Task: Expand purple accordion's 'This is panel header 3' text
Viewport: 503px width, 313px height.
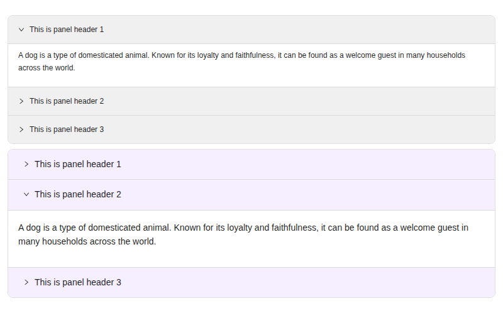Action: pos(78,282)
